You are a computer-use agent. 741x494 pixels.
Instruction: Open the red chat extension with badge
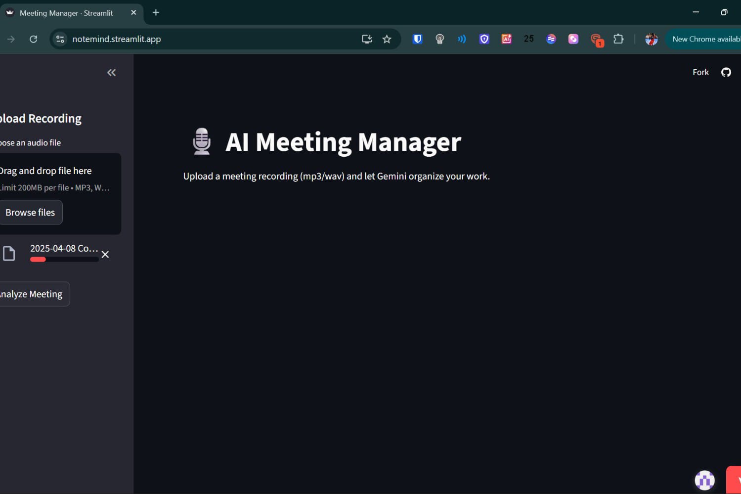[597, 40]
